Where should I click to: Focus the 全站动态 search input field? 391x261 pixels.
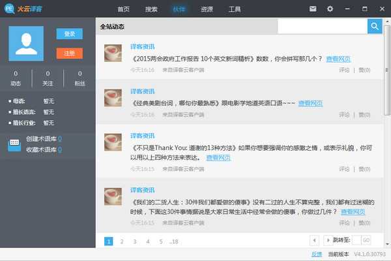[x=323, y=26]
